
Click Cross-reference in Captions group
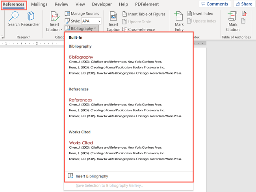click(x=138, y=30)
